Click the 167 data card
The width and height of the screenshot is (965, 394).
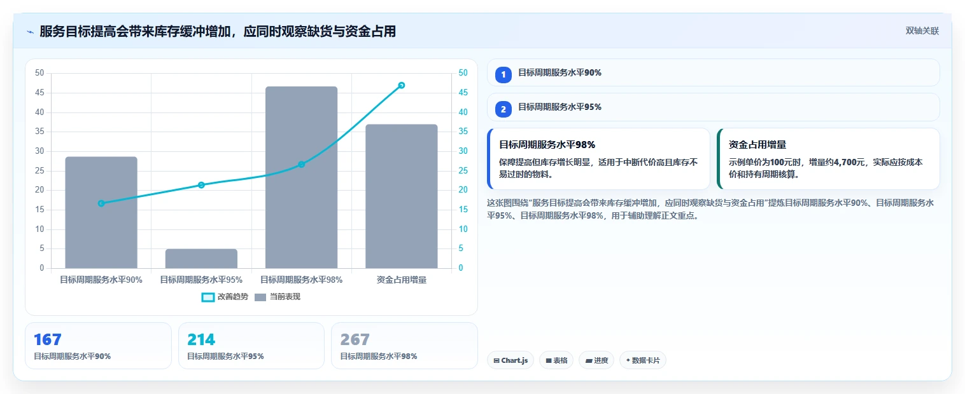point(98,346)
